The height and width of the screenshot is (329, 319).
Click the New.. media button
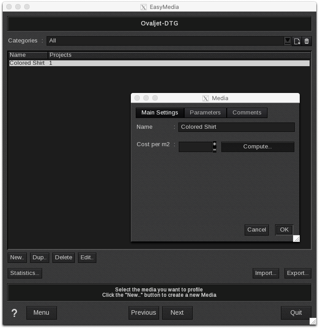(17, 257)
